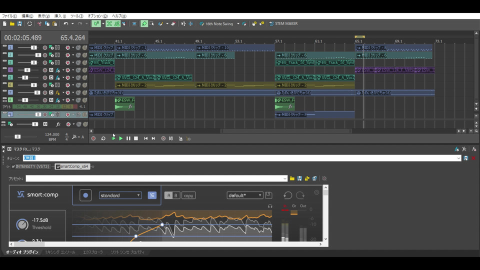Click the smart:comp learn record button

tap(85, 195)
